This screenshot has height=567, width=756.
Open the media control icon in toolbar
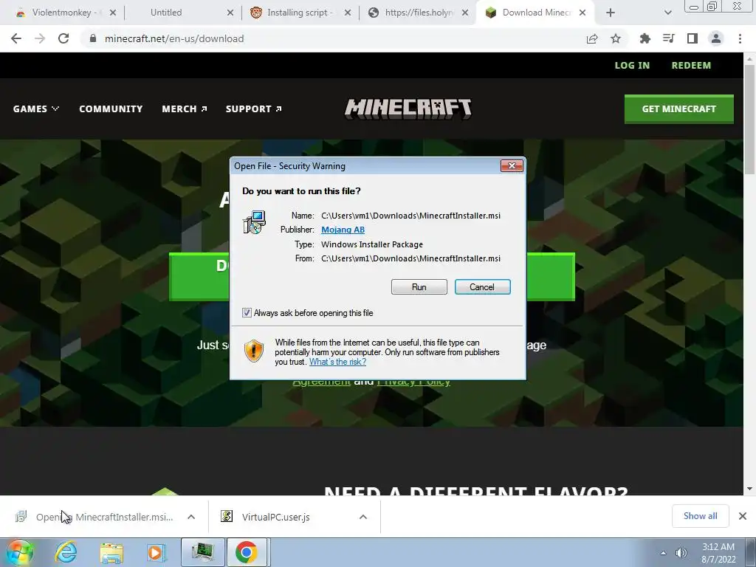669,38
